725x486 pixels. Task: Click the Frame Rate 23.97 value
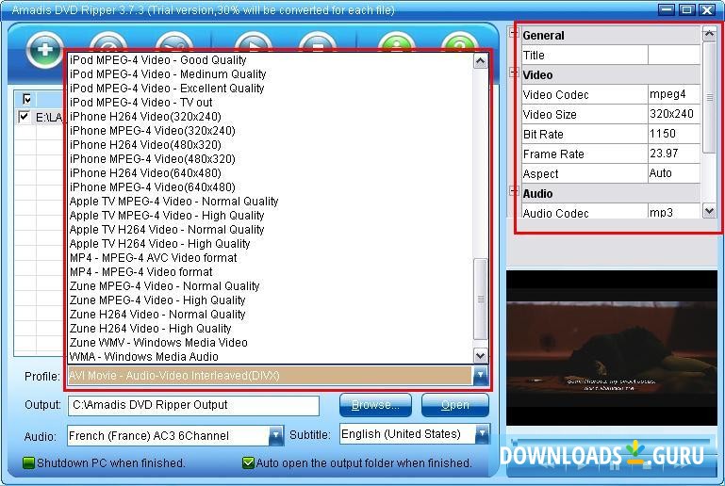point(674,154)
